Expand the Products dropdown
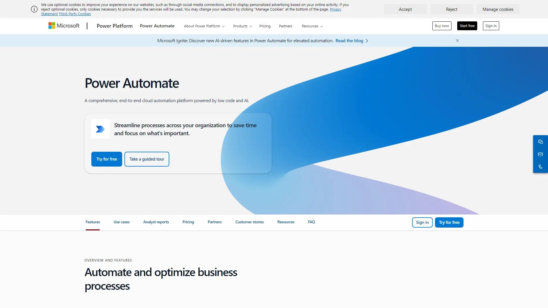Image resolution: width=548 pixels, height=308 pixels. (242, 26)
